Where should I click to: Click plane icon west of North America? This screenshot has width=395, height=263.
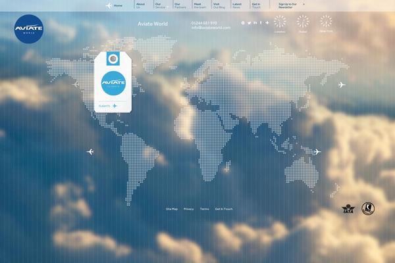(76, 84)
